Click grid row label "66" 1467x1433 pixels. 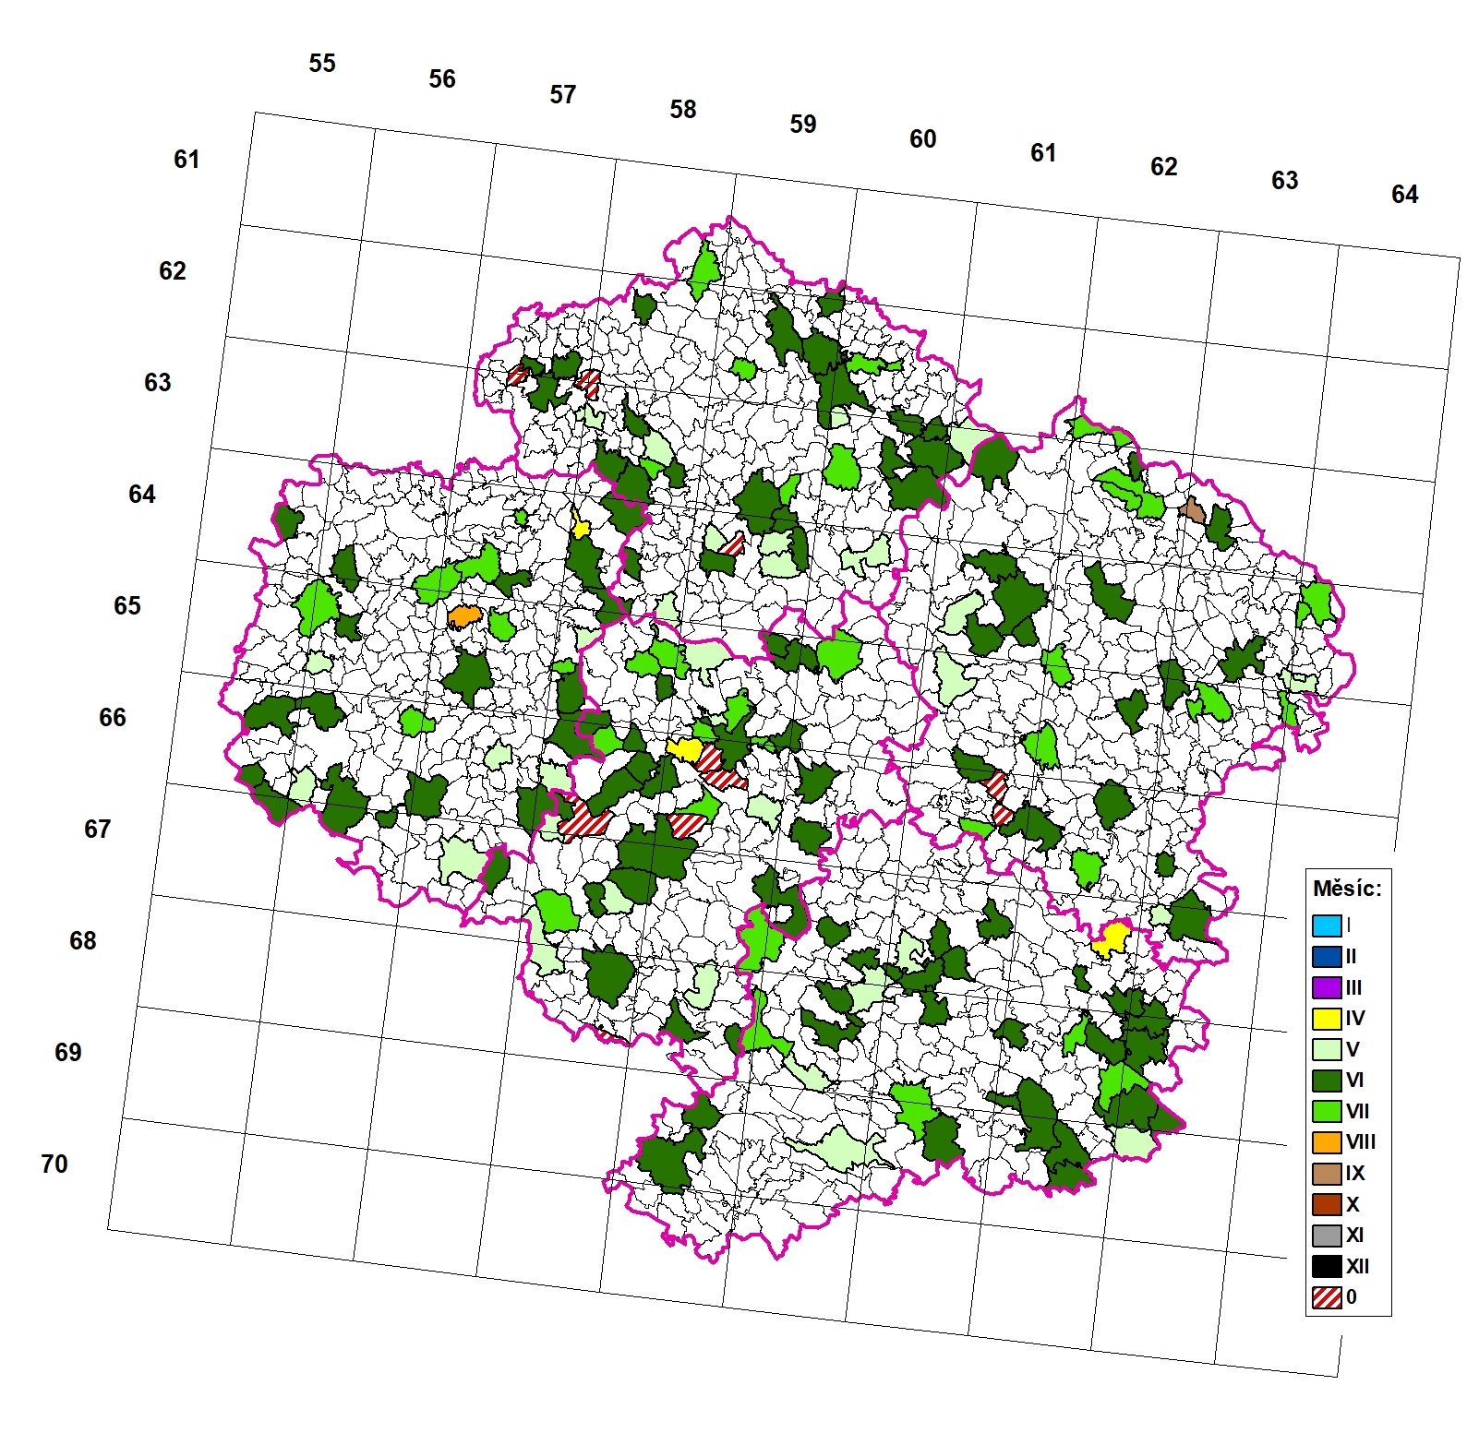pyautogui.click(x=113, y=718)
